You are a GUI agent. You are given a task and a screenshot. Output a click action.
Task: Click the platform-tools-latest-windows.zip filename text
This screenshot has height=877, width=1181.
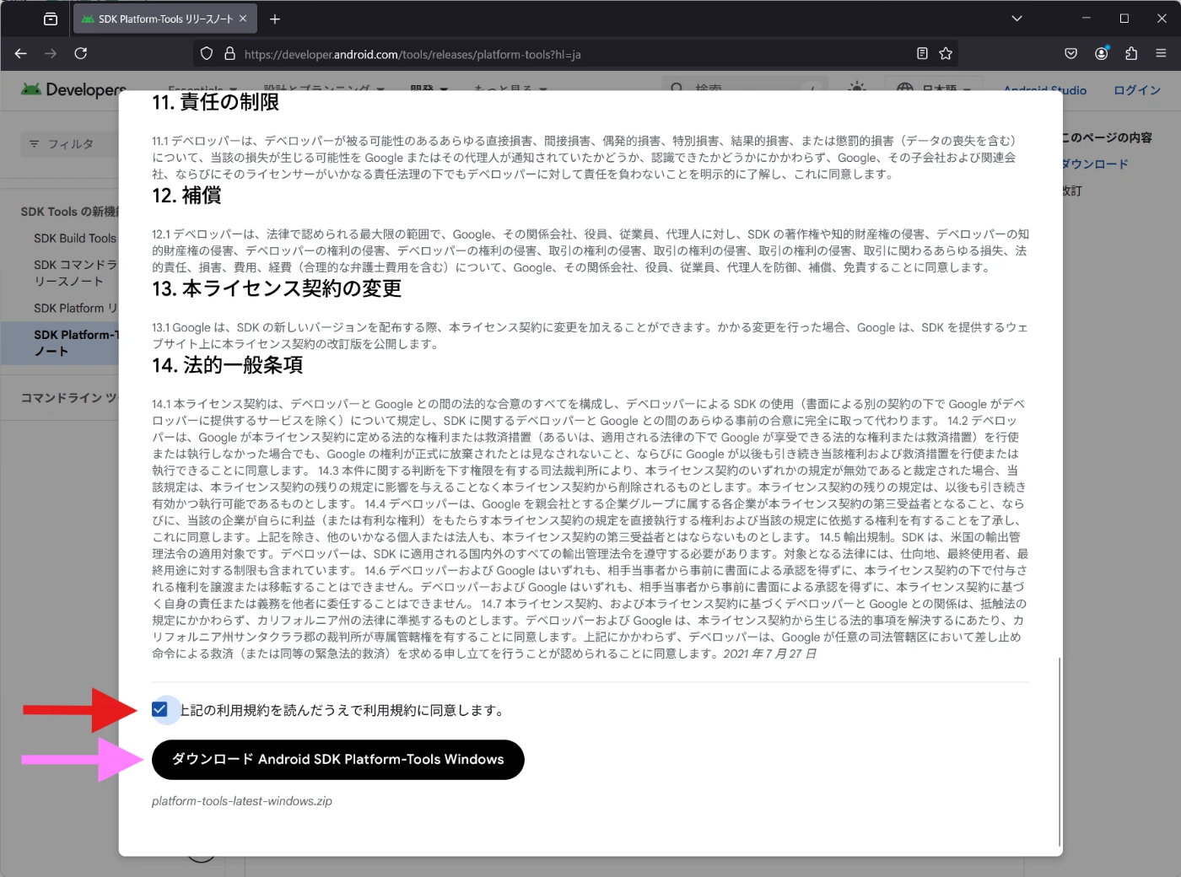(242, 801)
